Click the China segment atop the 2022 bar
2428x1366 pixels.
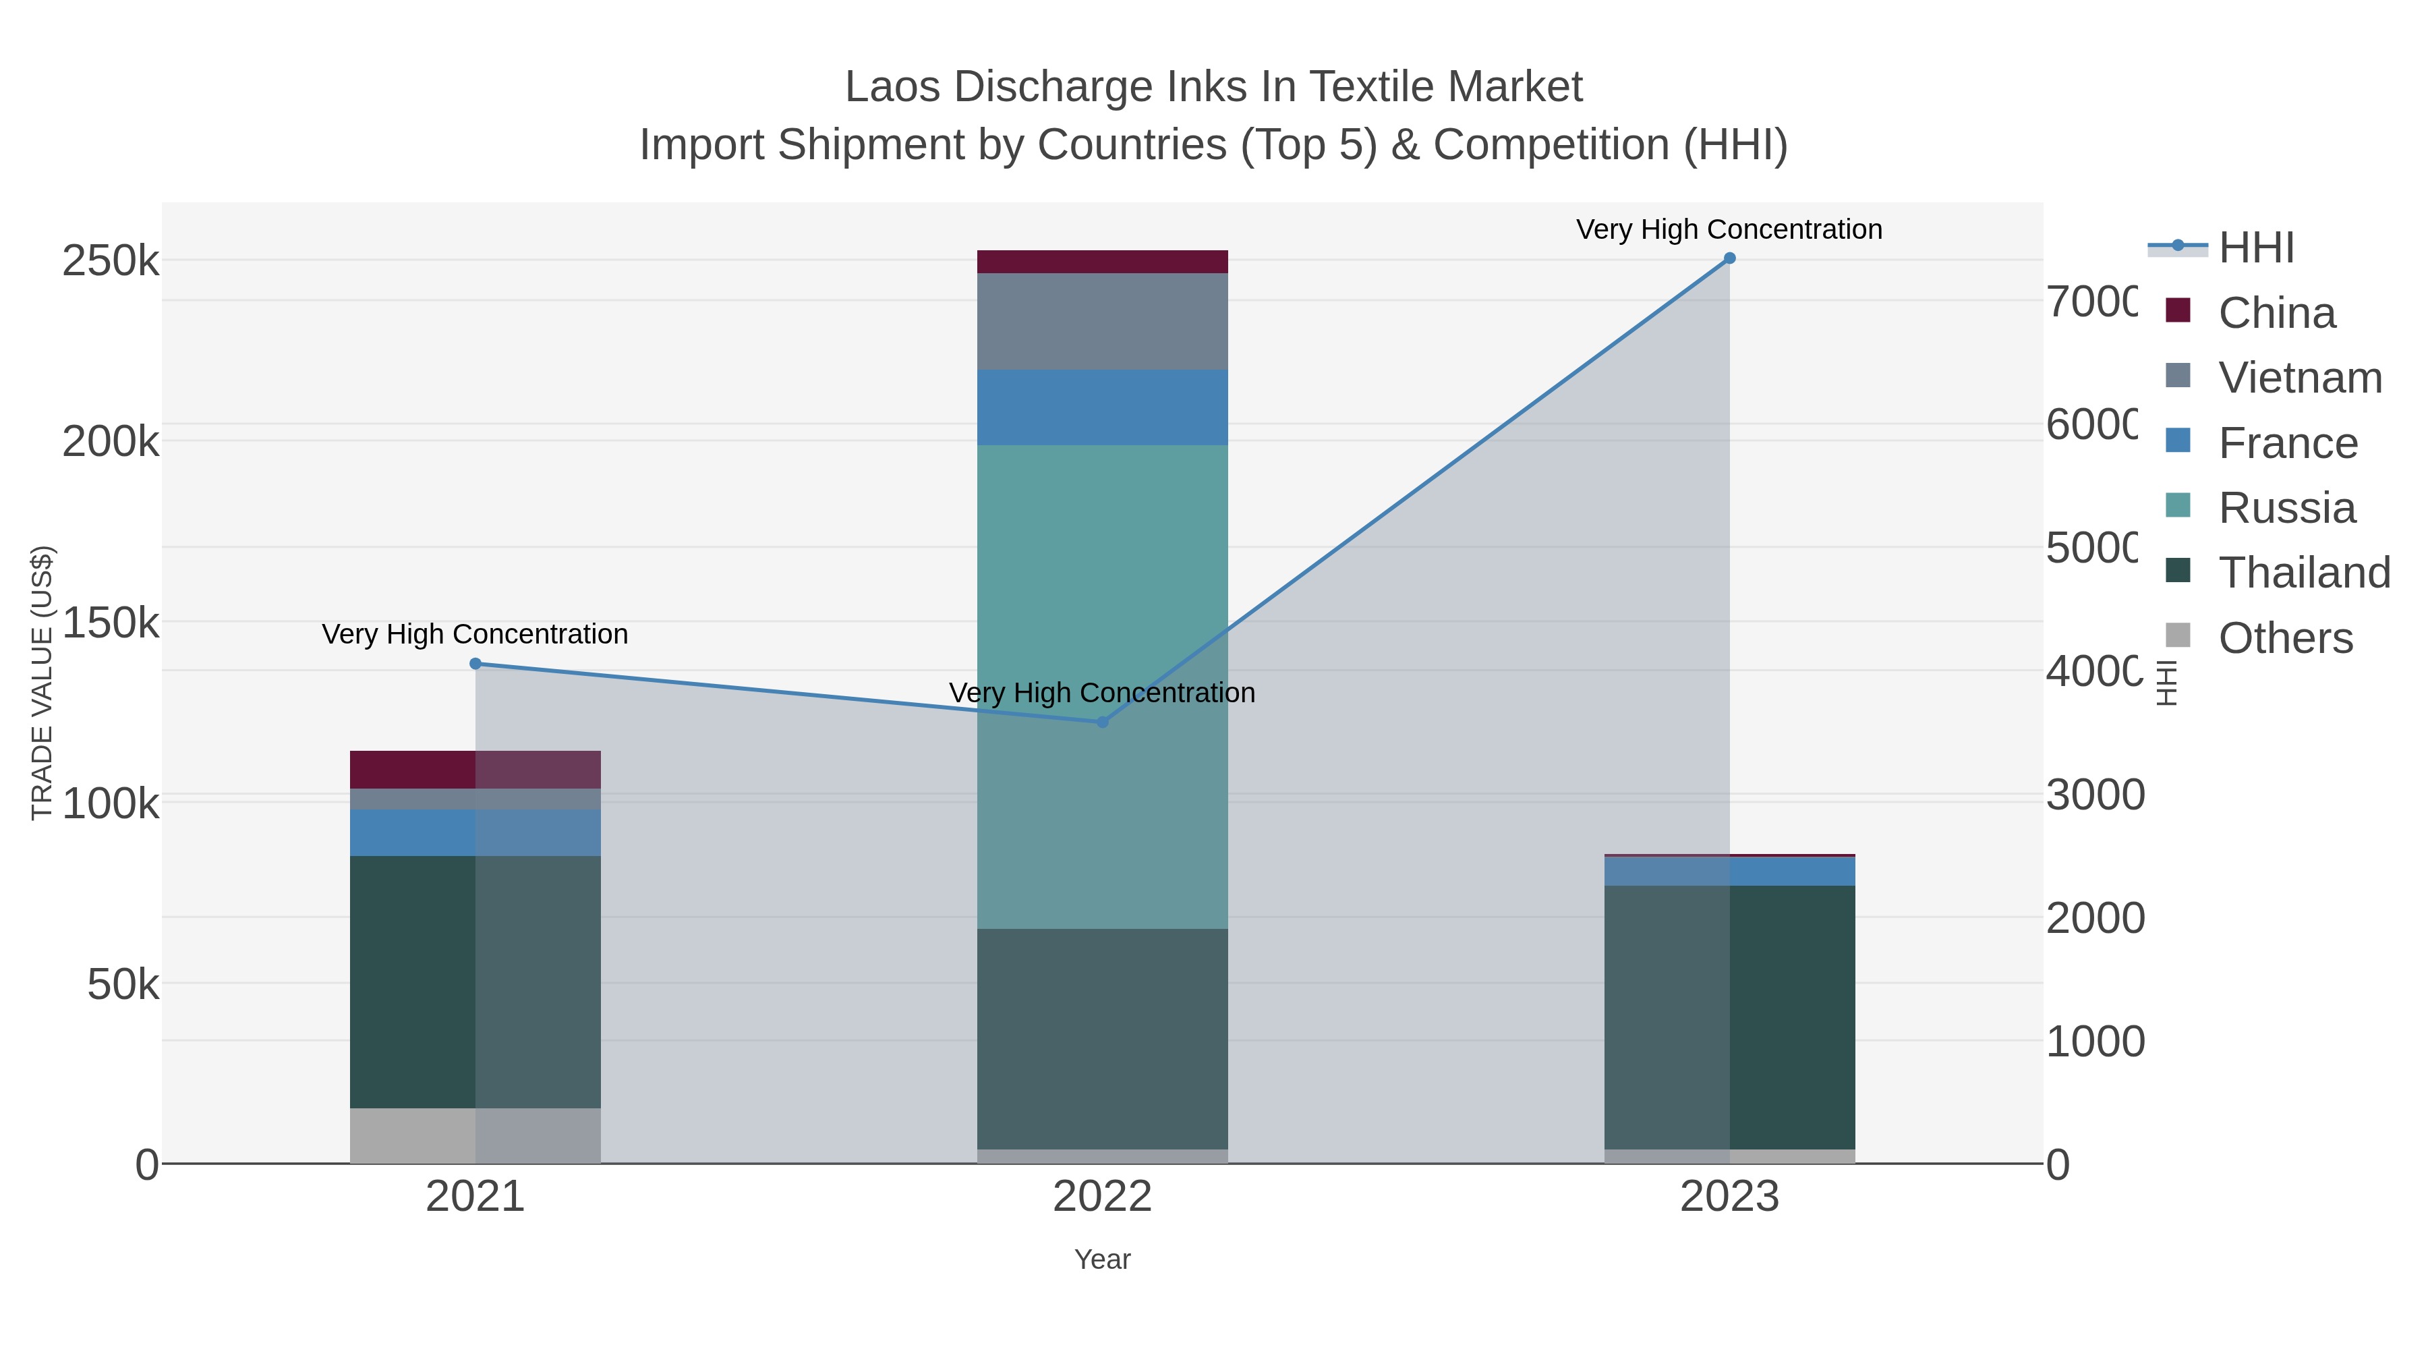click(x=1102, y=262)
